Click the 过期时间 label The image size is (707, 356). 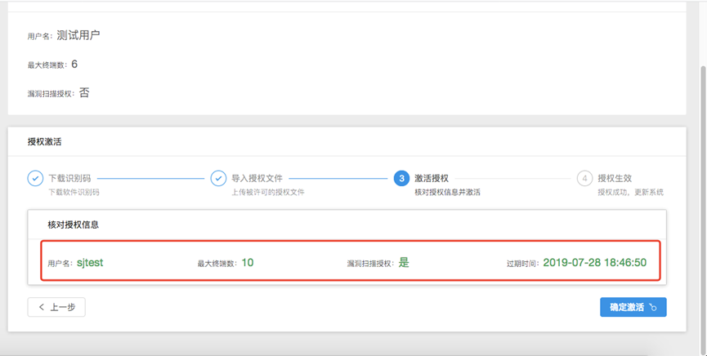[x=523, y=264]
